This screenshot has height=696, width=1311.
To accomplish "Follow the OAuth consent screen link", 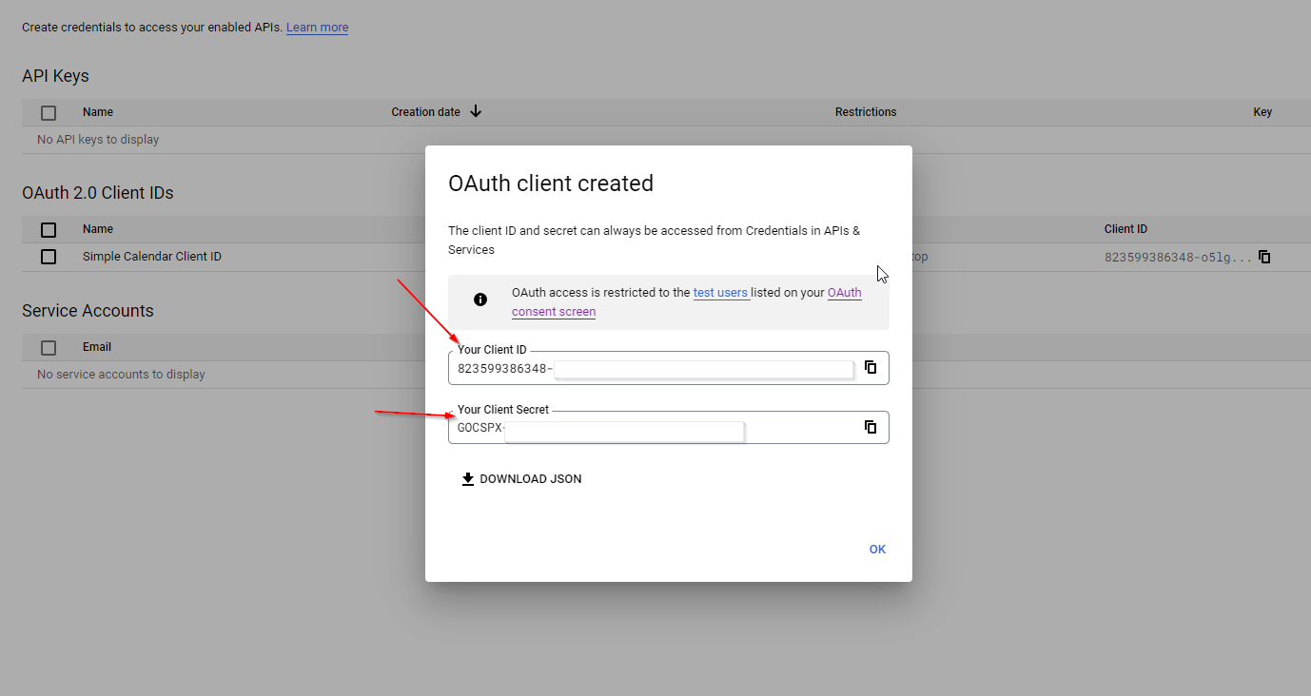I will tap(554, 312).
